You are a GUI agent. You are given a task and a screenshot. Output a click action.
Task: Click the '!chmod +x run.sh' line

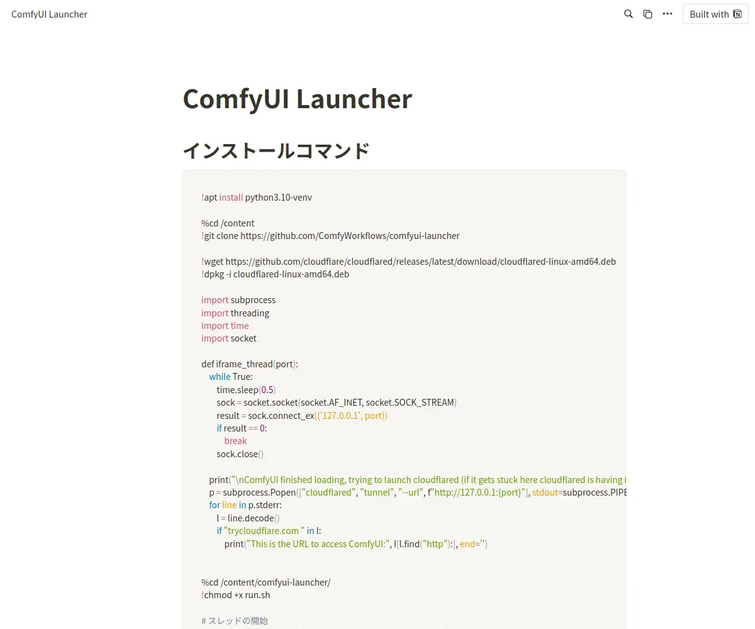click(x=236, y=595)
